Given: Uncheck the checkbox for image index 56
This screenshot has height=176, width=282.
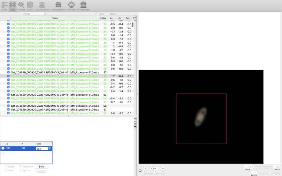Looking at the screenshot, I should (8, 106).
